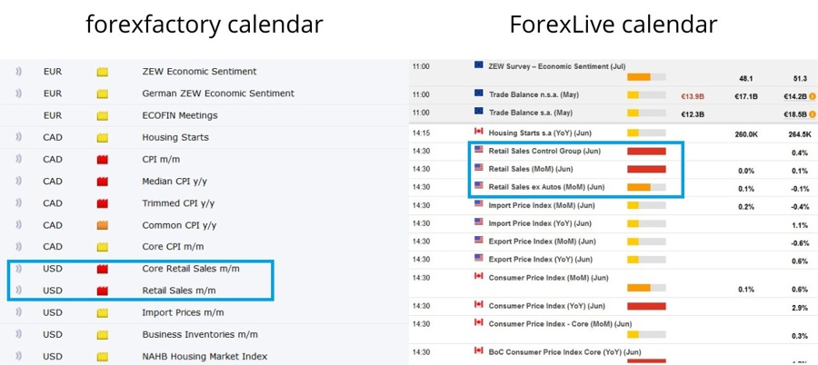Click the red impact bar for Retail Sales (MoM)
The height and width of the screenshot is (365, 818).
(646, 170)
